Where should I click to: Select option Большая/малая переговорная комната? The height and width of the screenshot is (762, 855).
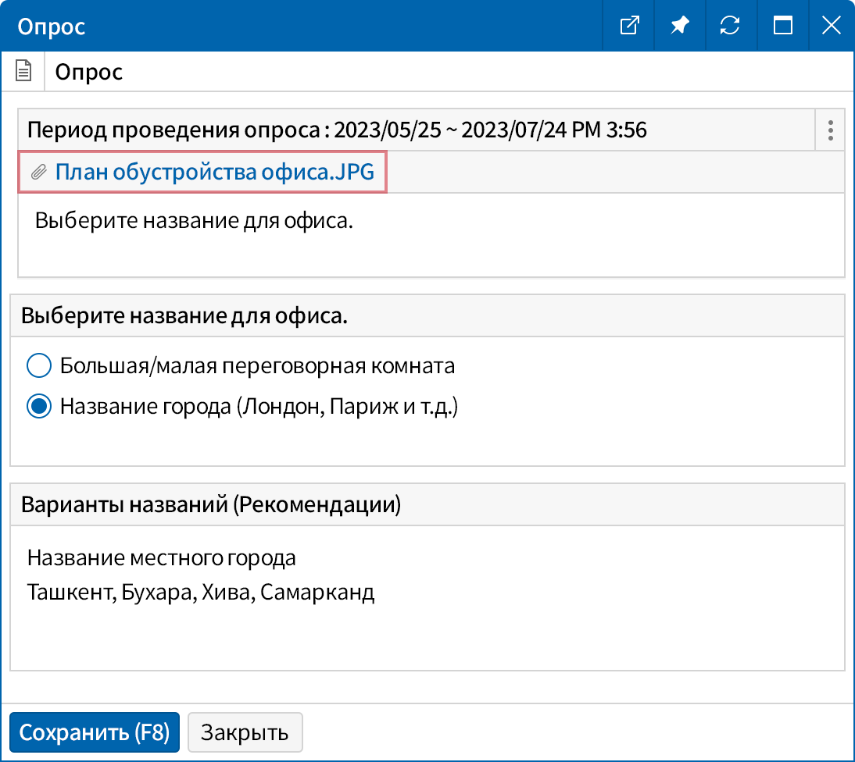click(38, 365)
